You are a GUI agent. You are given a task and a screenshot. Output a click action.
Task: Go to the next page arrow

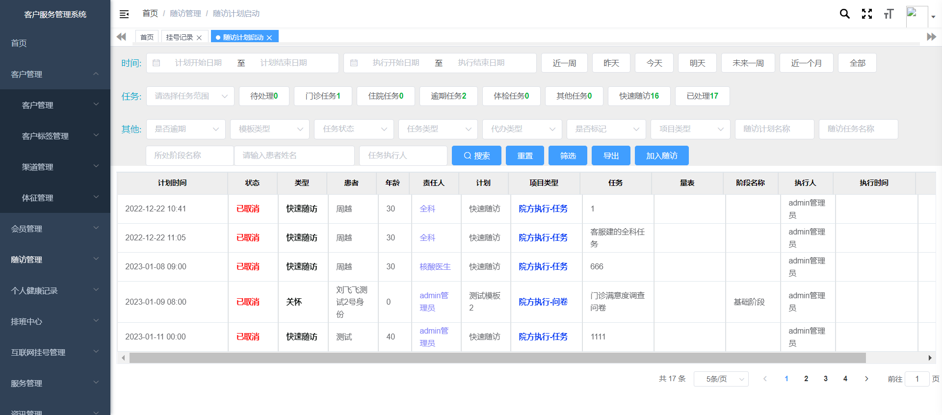866,379
